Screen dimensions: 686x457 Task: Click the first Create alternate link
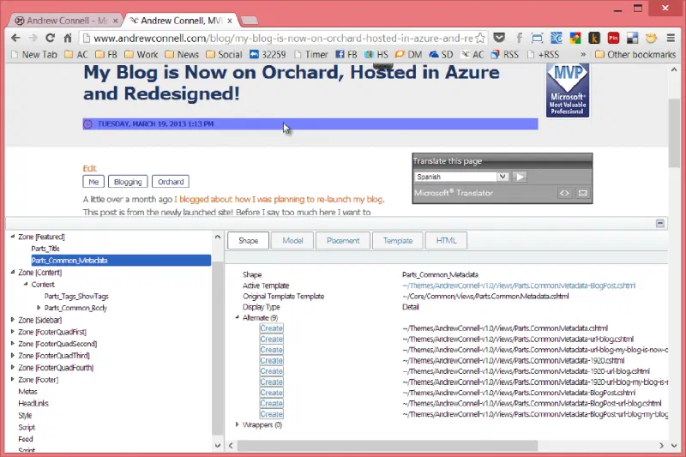click(271, 328)
